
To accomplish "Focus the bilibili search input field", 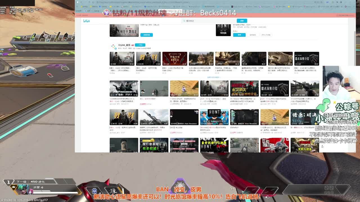I will (x=210, y=21).
